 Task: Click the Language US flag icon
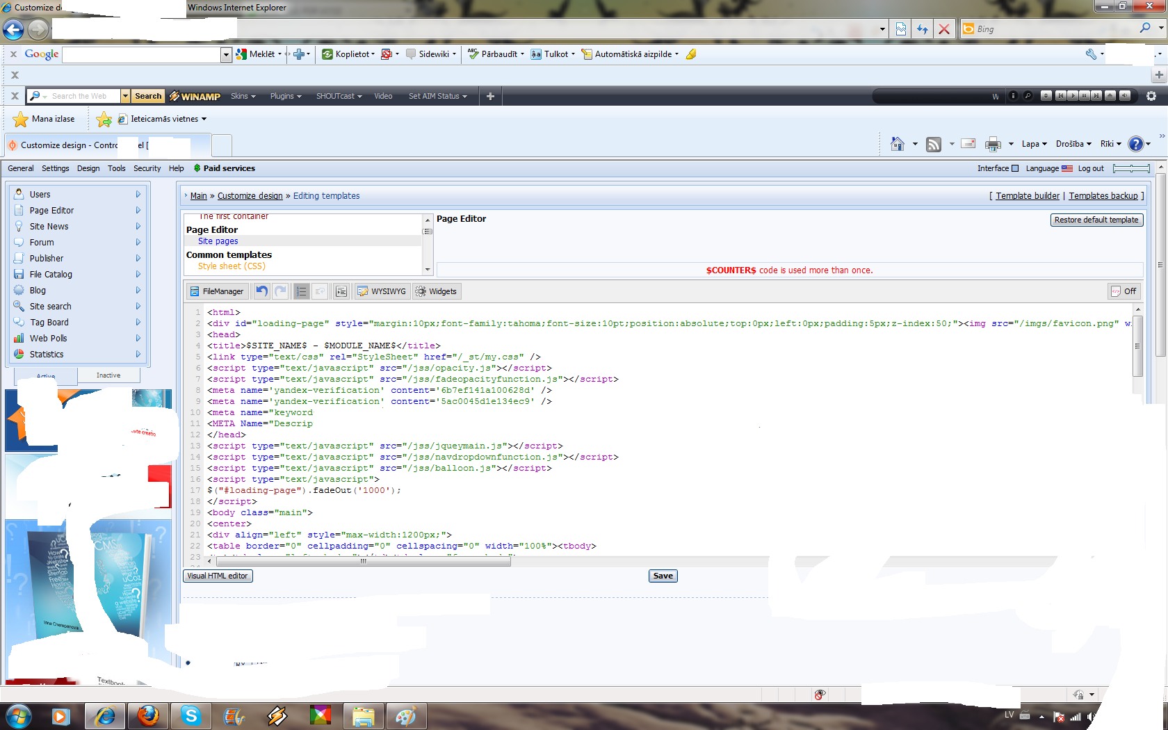click(x=1067, y=168)
